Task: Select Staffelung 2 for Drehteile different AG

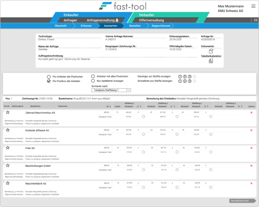Action: 177,134
